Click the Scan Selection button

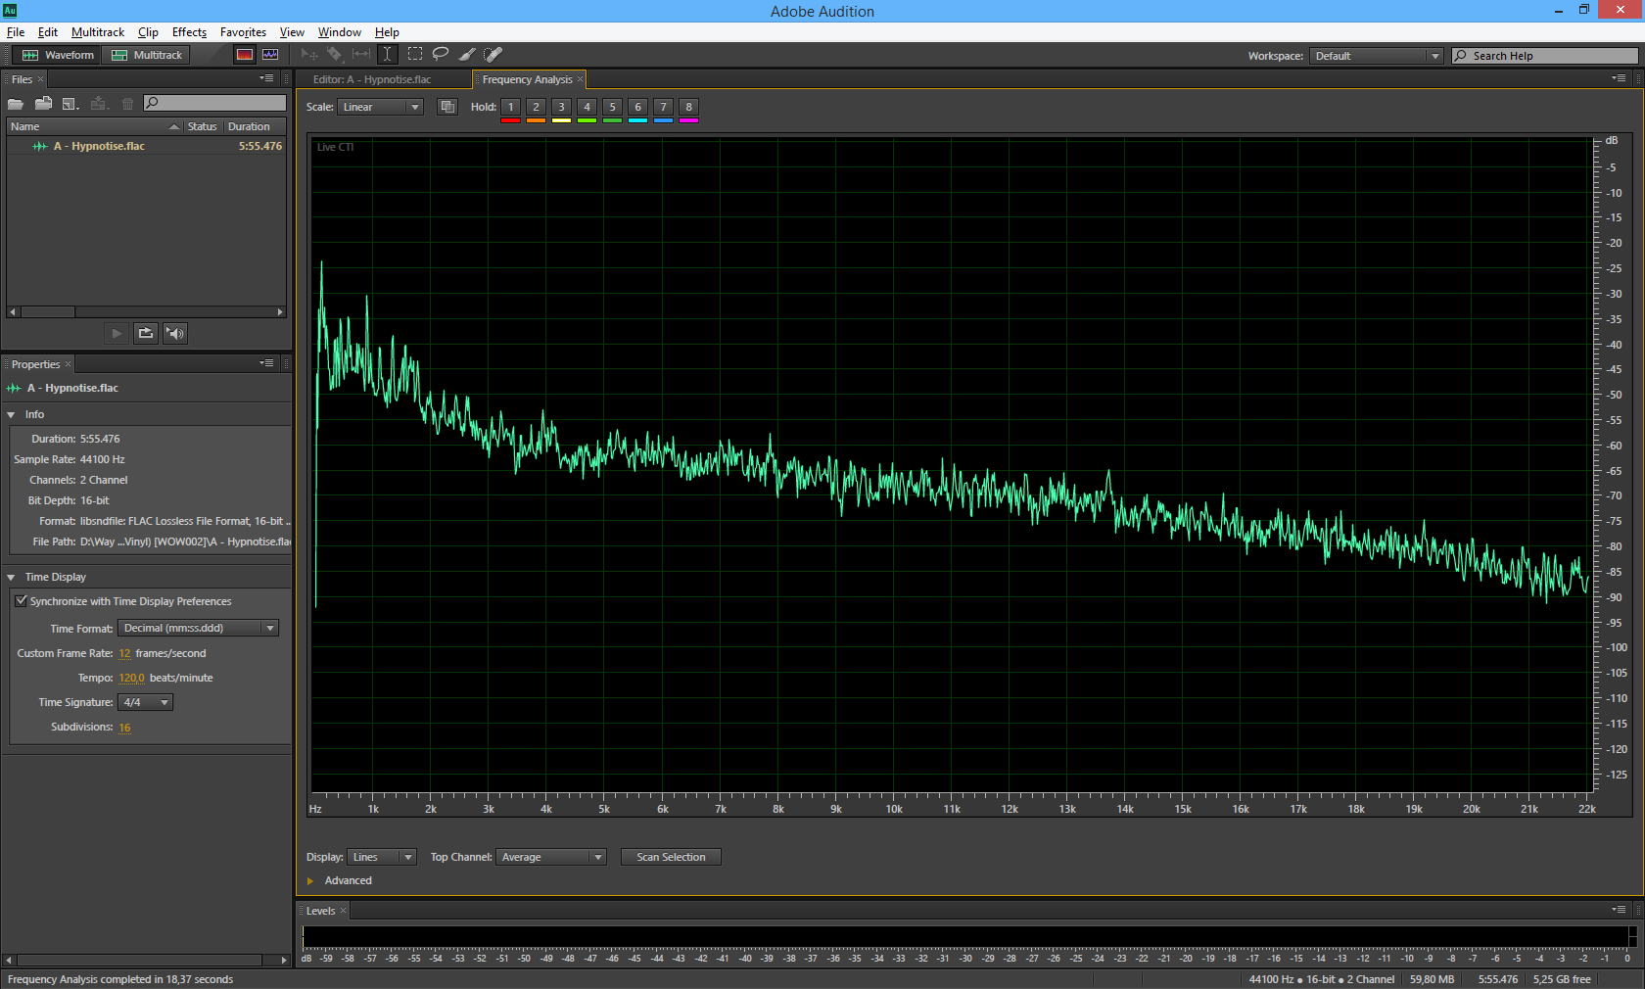[671, 857]
